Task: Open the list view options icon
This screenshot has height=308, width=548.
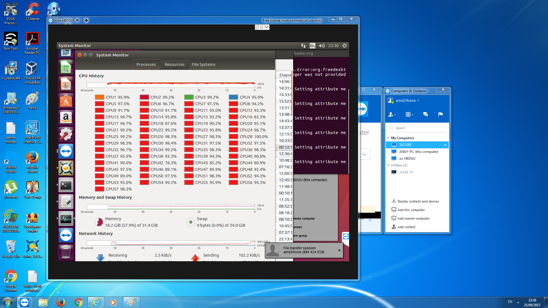Action: pyautogui.click(x=409, y=114)
